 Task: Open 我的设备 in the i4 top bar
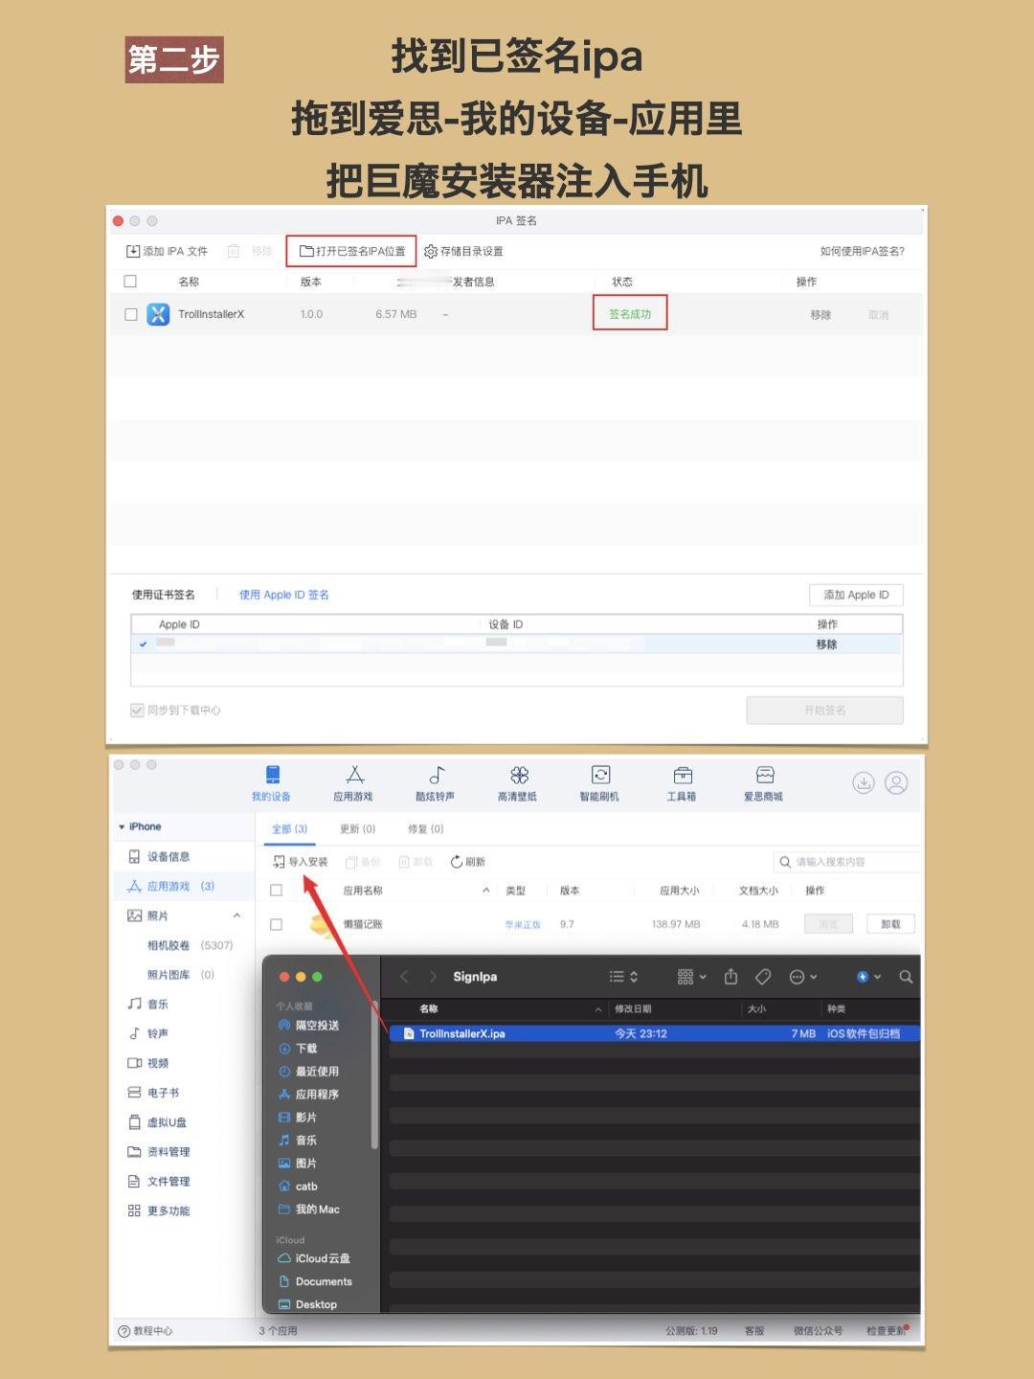click(x=271, y=783)
